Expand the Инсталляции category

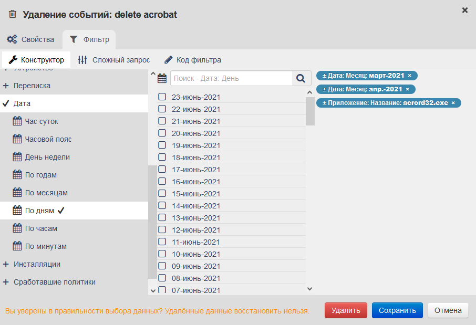(37, 264)
